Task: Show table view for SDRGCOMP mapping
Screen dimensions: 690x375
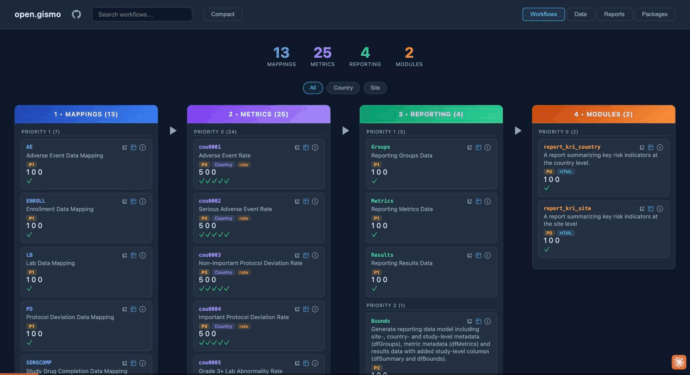Action: (x=133, y=363)
